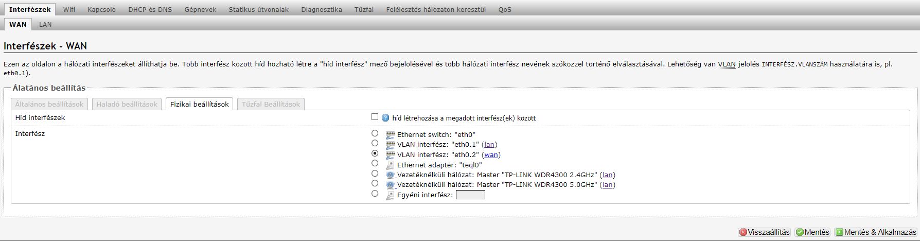Choose the teql0 Ethernet adapter radio button
Screen dimensions: 920x241
(375, 163)
